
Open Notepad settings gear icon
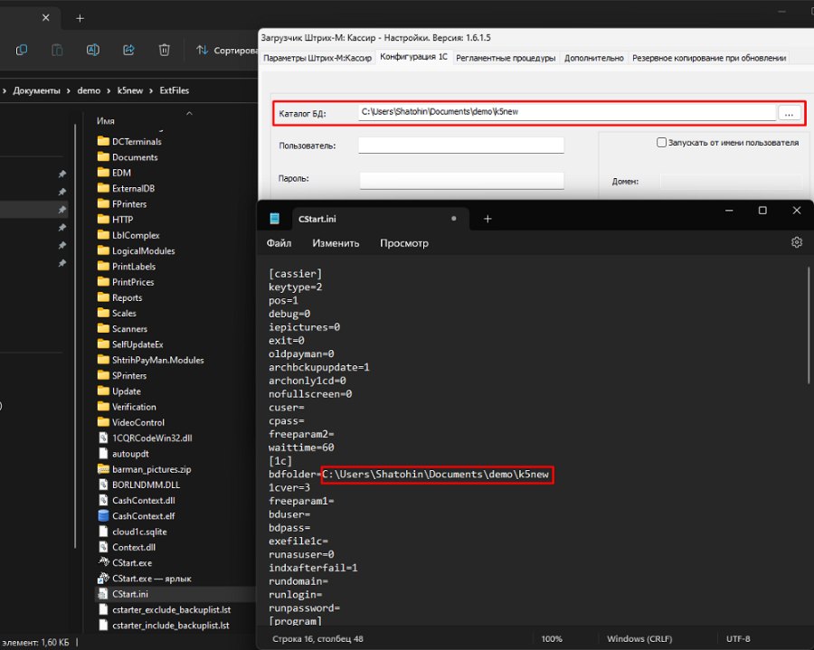(796, 242)
